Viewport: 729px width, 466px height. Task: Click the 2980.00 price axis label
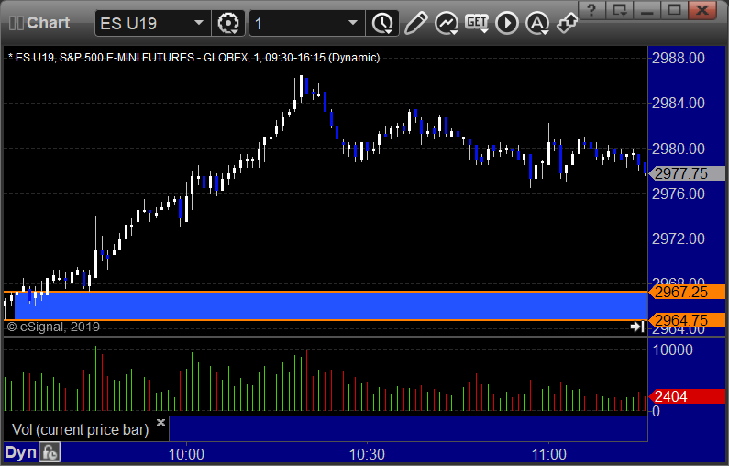[x=679, y=149]
